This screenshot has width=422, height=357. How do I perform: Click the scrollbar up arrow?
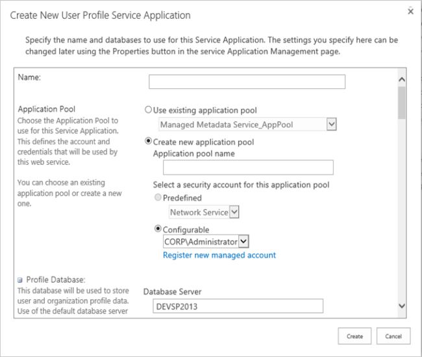click(x=401, y=80)
